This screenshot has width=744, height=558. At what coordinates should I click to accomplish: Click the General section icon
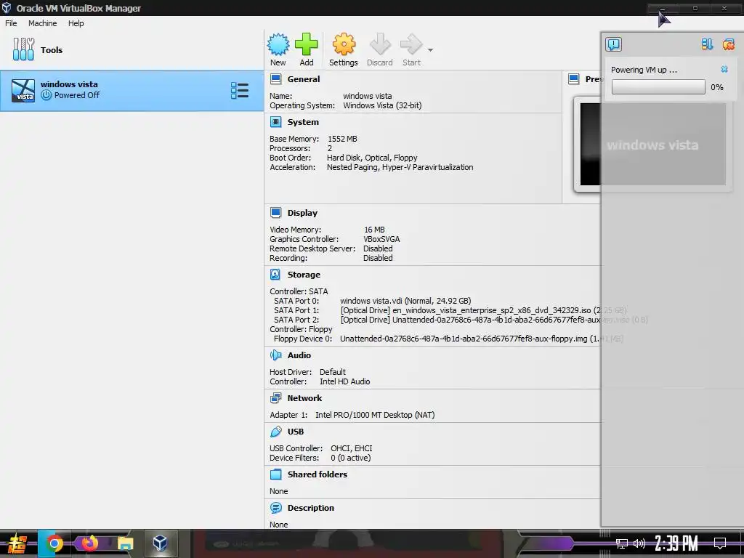point(275,78)
